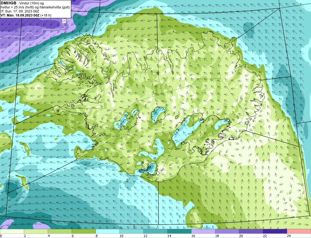Click the 'hviður > 25 m/s' description line
This screenshot has width=311, height=238.
pos(35,7)
